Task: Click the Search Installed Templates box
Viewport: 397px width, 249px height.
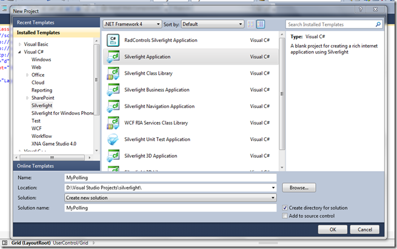Action: [x=334, y=24]
